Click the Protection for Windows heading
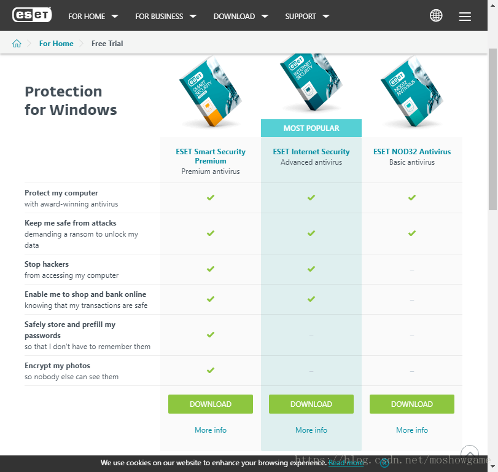Screen dimensions: 498x472 [71, 100]
